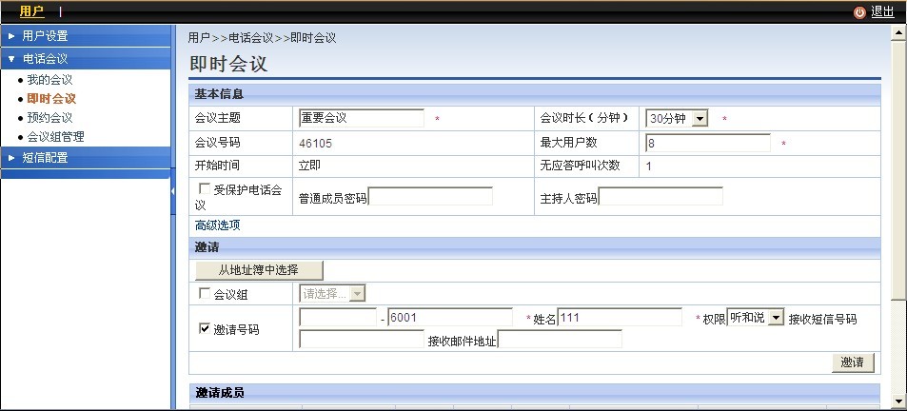Collapse the left sidebar splitter arrow

(x=173, y=192)
